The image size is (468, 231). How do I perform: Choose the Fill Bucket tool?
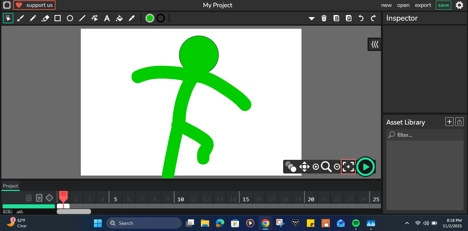point(119,18)
